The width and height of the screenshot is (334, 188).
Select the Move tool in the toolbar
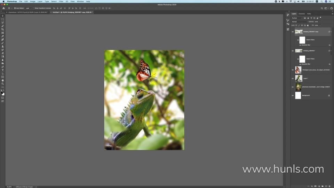[3, 16]
